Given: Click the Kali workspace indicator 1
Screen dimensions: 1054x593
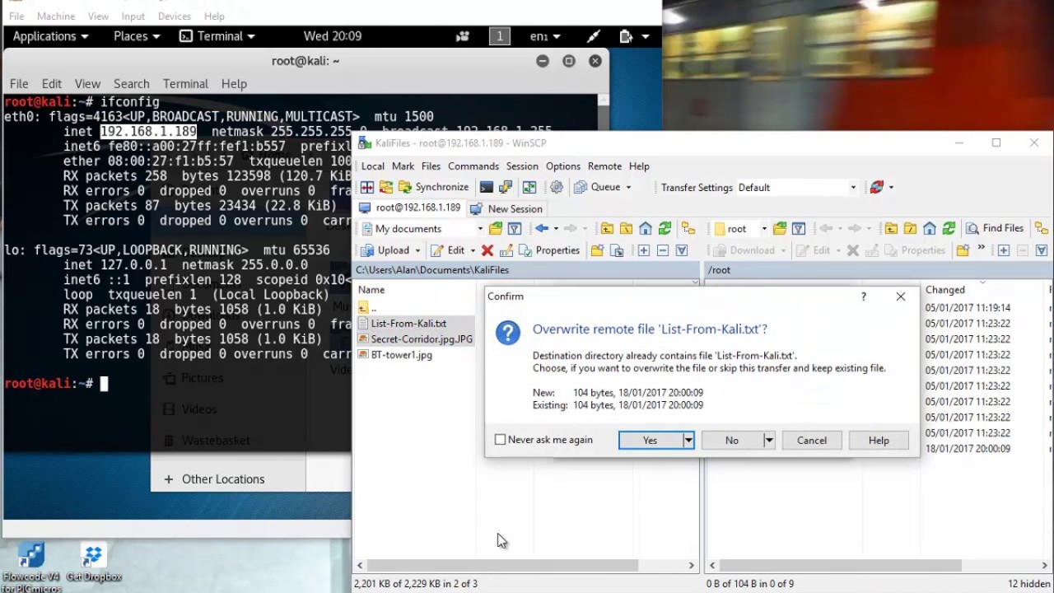Looking at the screenshot, I should click(x=499, y=36).
